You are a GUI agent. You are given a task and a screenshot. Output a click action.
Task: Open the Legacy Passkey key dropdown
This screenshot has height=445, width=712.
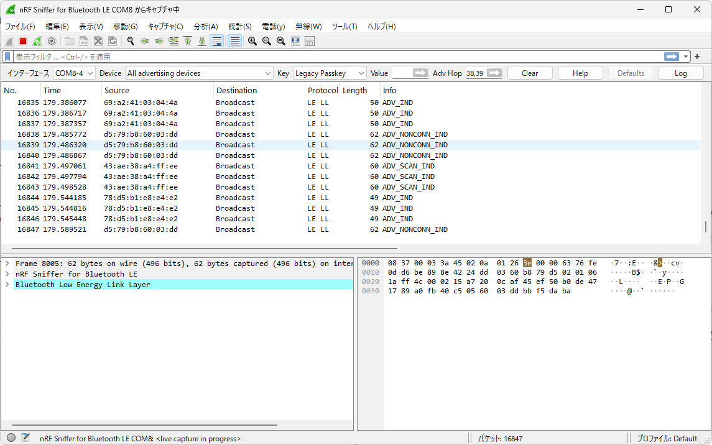pyautogui.click(x=329, y=73)
